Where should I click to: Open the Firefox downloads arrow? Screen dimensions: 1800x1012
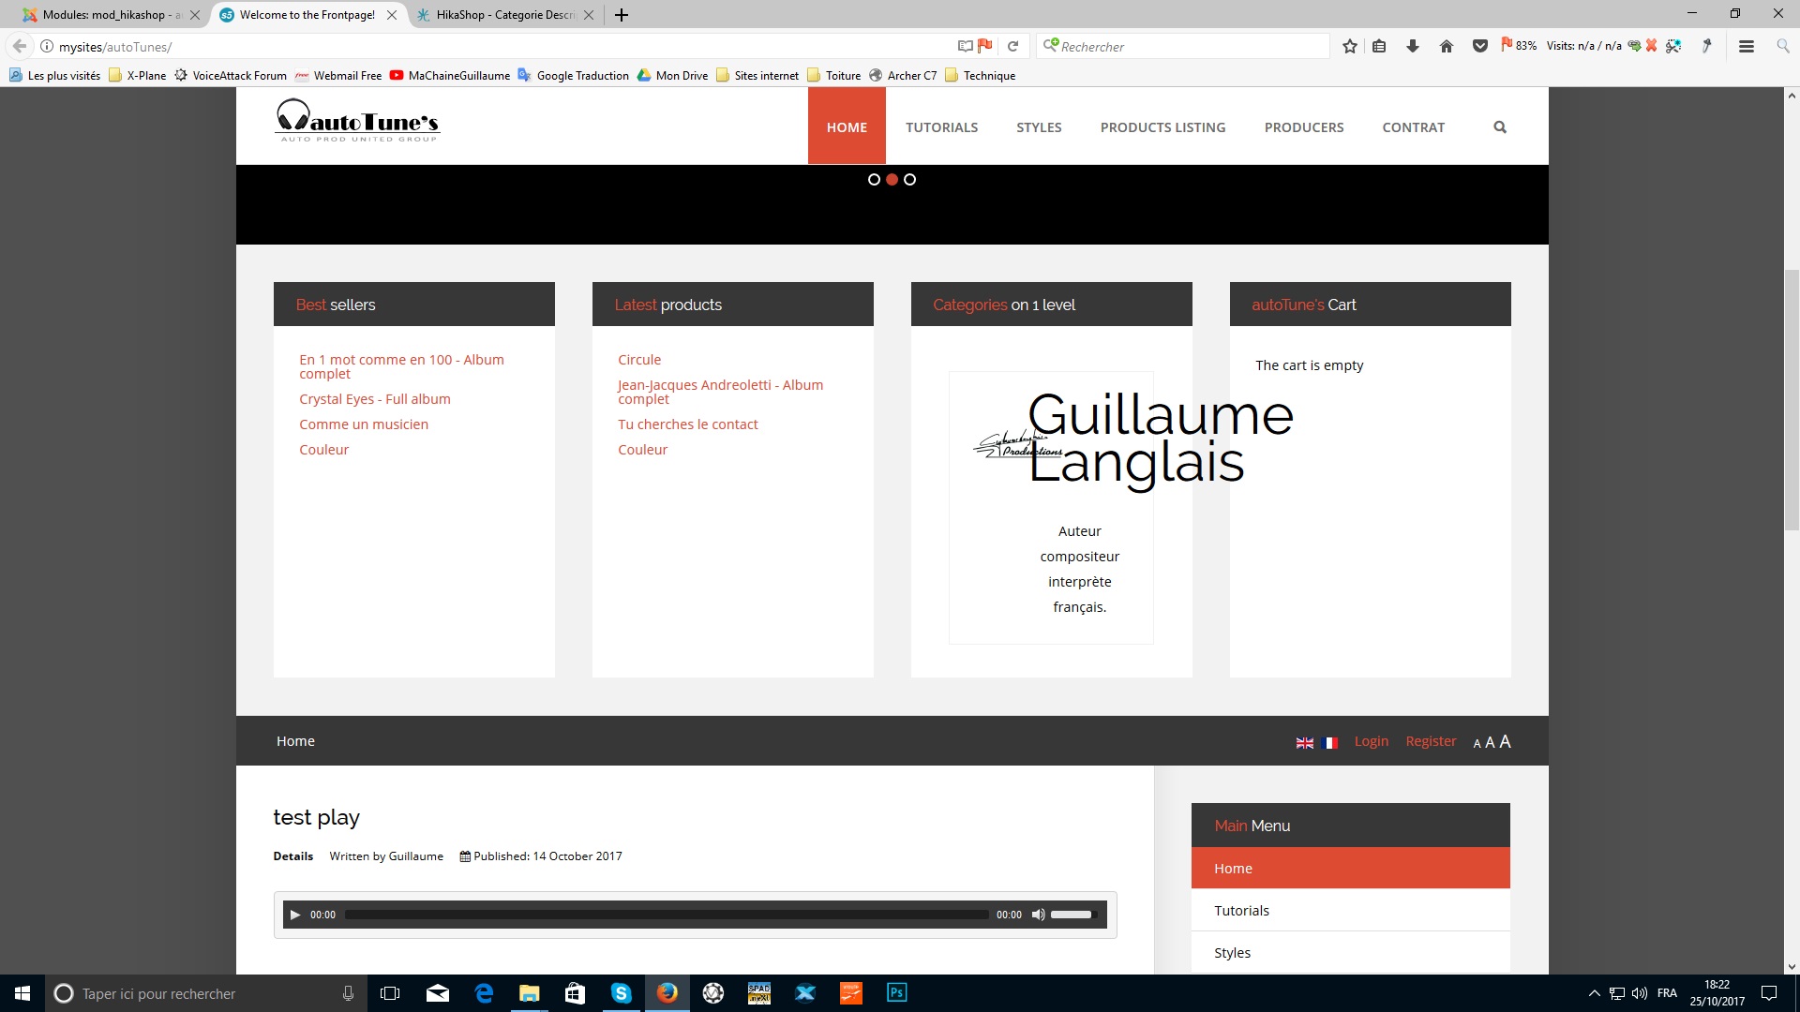pos(1413,46)
